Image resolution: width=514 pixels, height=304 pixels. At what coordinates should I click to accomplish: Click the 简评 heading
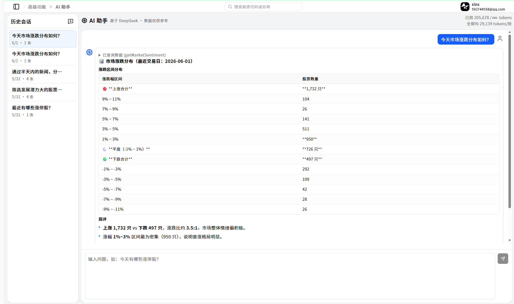tap(102, 219)
